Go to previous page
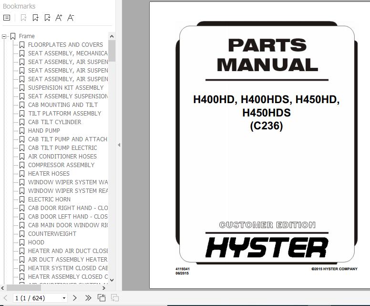The image size is (370, 306). (6, 298)
